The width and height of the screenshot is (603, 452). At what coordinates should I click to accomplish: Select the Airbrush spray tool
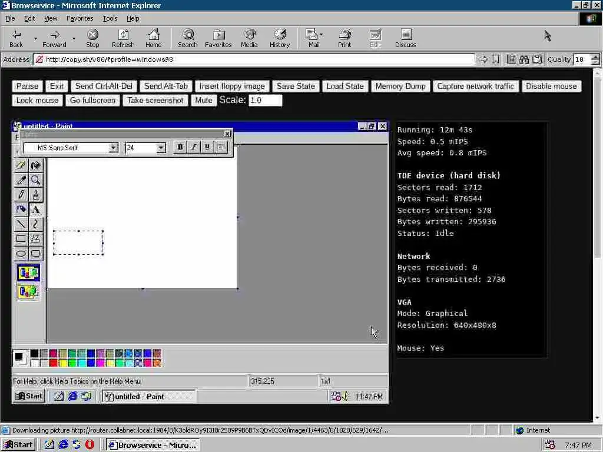pyautogui.click(x=21, y=210)
